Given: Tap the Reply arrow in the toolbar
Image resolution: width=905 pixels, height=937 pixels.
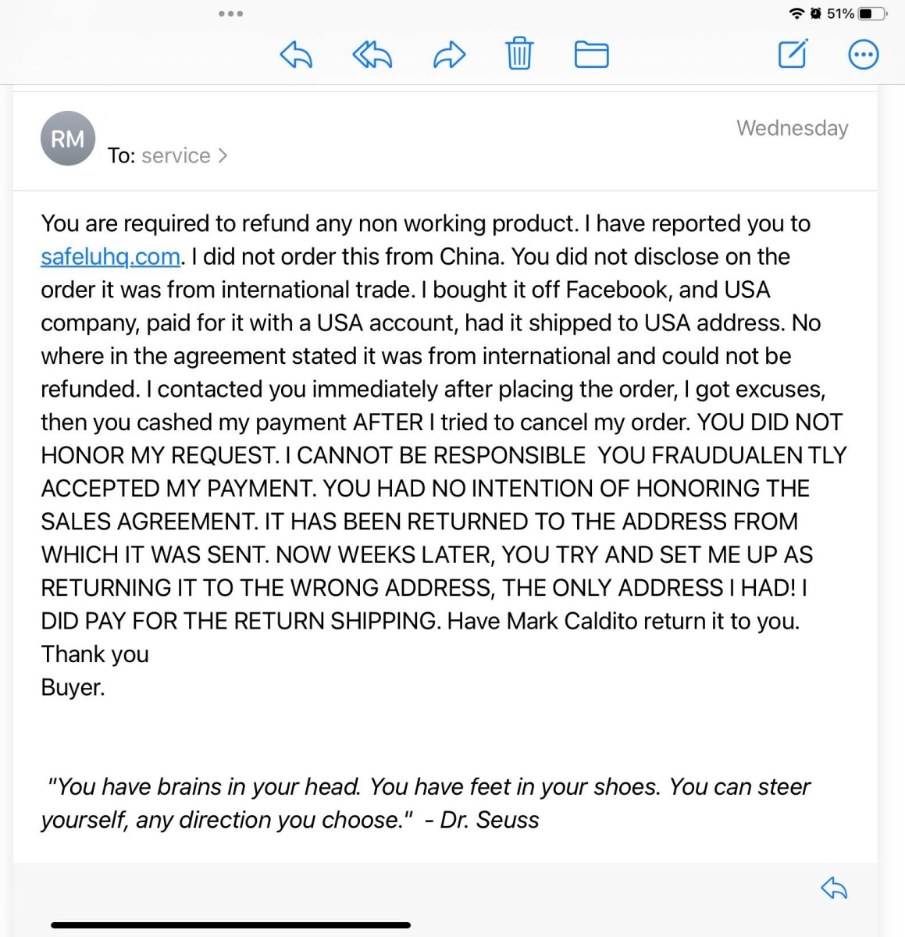Looking at the screenshot, I should (x=296, y=55).
